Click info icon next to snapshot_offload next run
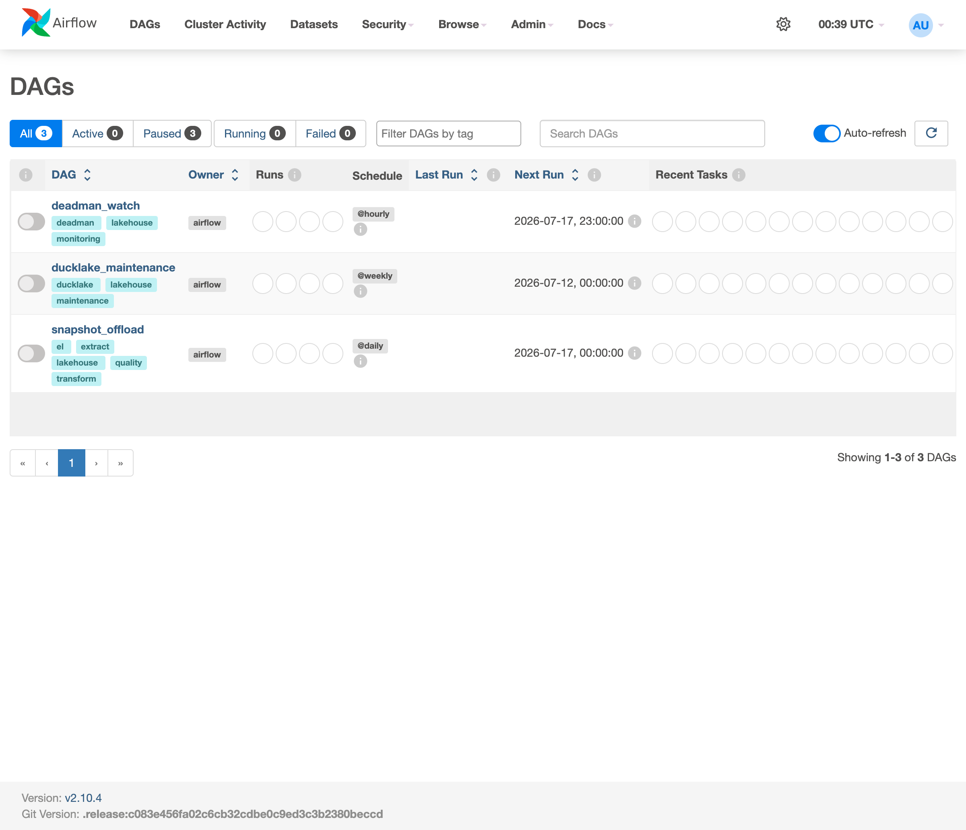The height and width of the screenshot is (830, 966). [634, 353]
